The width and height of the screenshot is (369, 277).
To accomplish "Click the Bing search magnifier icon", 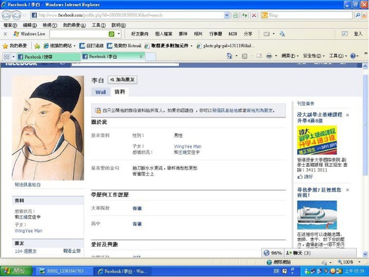I will [357, 15].
